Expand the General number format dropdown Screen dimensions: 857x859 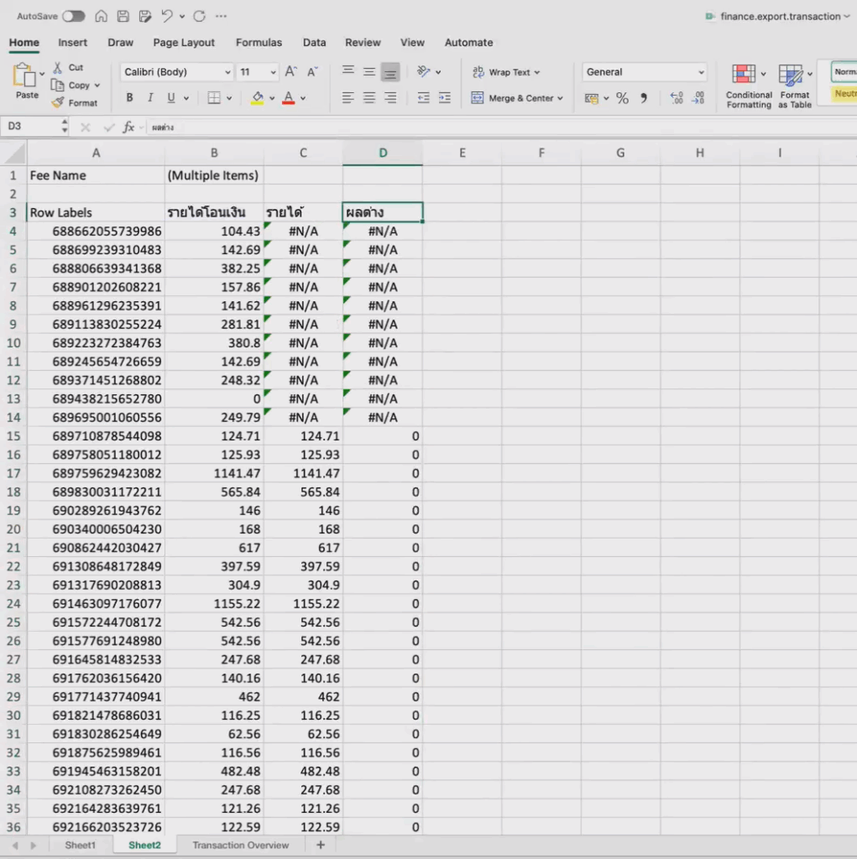point(701,72)
